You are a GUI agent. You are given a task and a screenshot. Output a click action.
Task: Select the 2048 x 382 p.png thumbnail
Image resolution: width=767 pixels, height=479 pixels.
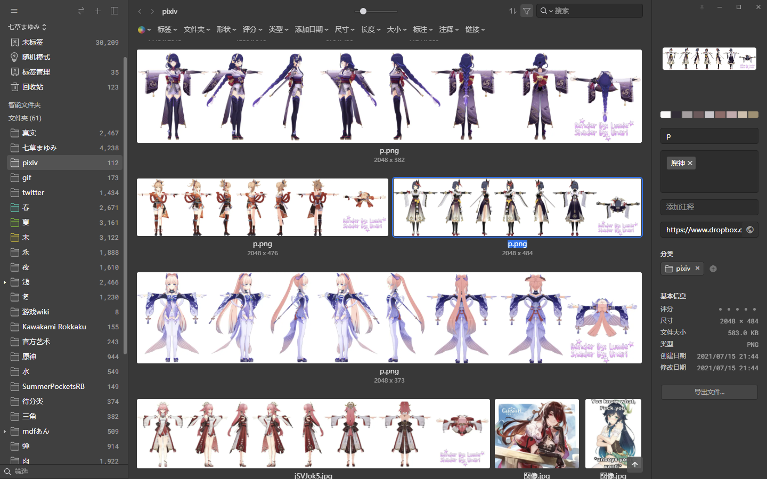click(389, 96)
